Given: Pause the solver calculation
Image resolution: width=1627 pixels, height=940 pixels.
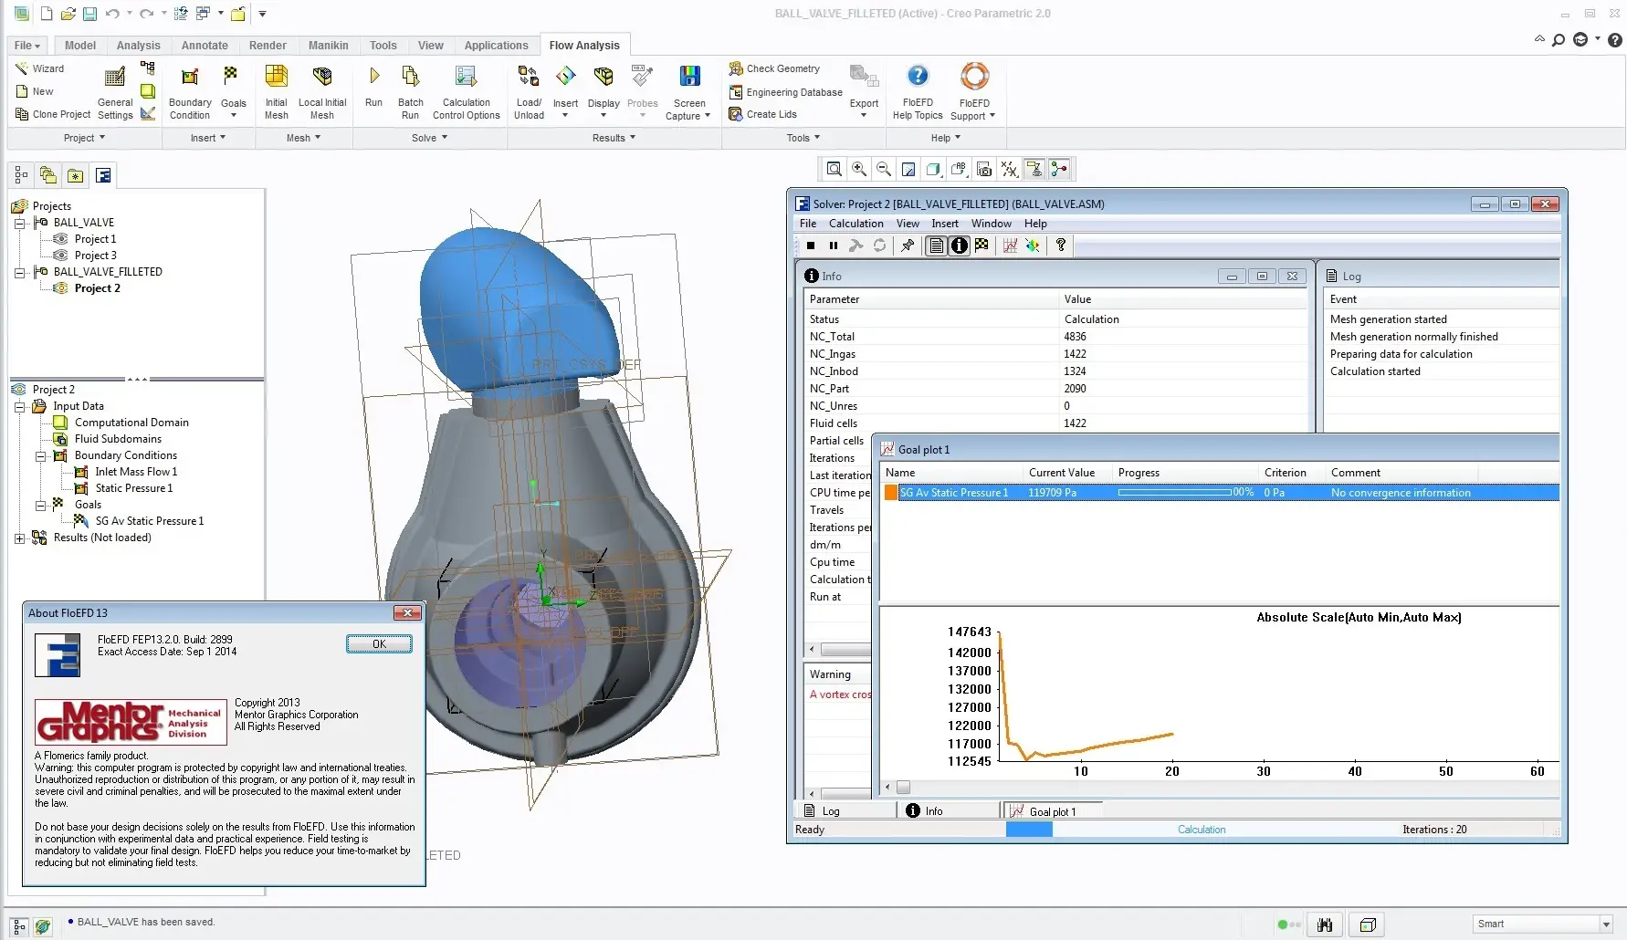Looking at the screenshot, I should click(x=833, y=245).
